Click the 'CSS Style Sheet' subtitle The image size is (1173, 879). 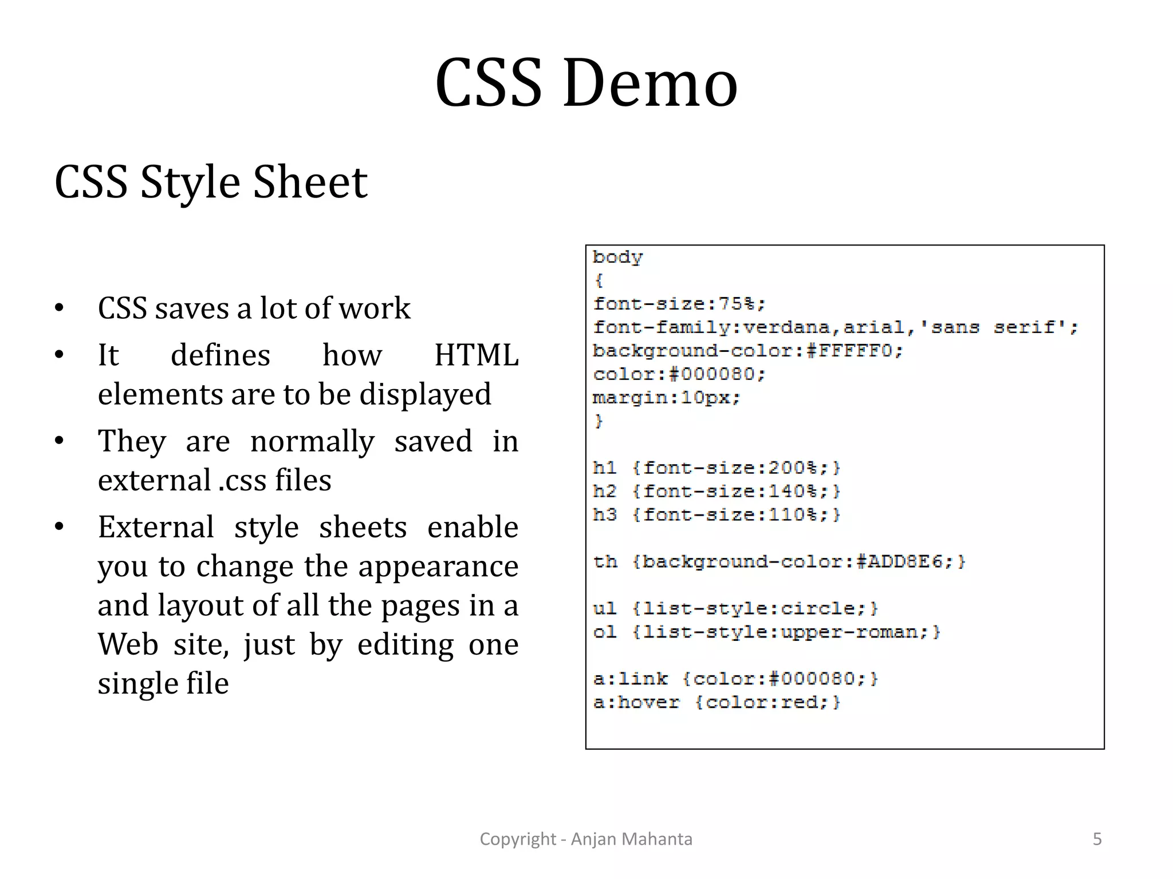pyautogui.click(x=211, y=182)
